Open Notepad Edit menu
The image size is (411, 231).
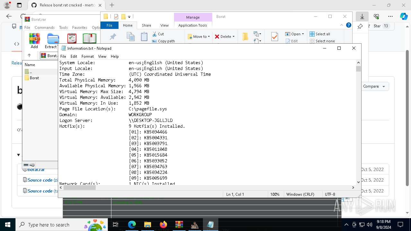pyautogui.click(x=74, y=56)
